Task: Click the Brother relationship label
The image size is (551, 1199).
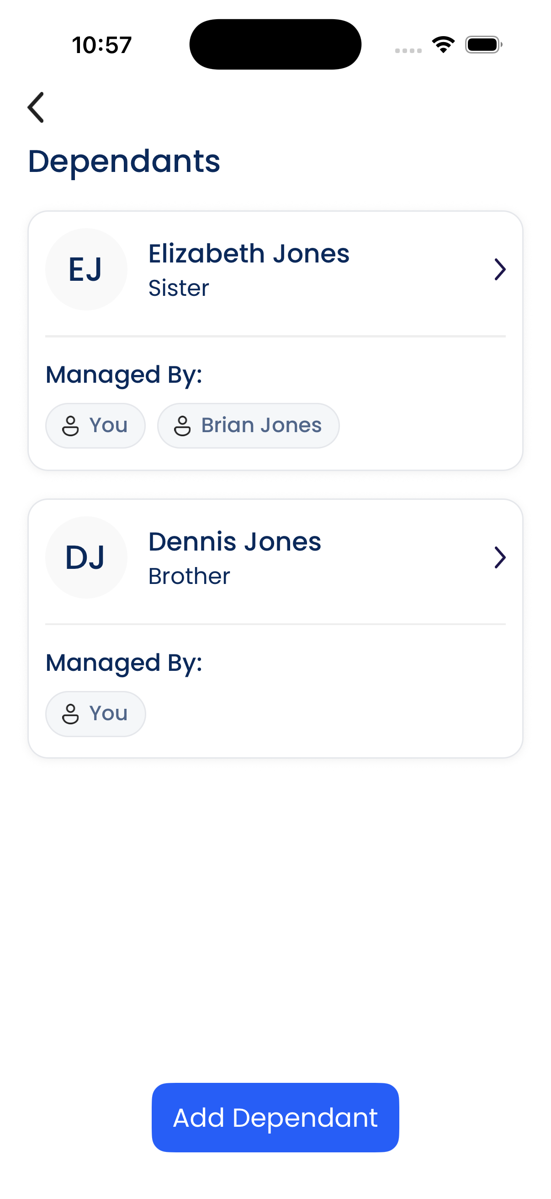Action: 189,576
